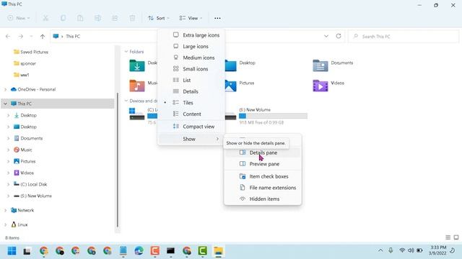Select the (S:) New Volume drive
This screenshot has height=259, width=462.
pos(266,116)
